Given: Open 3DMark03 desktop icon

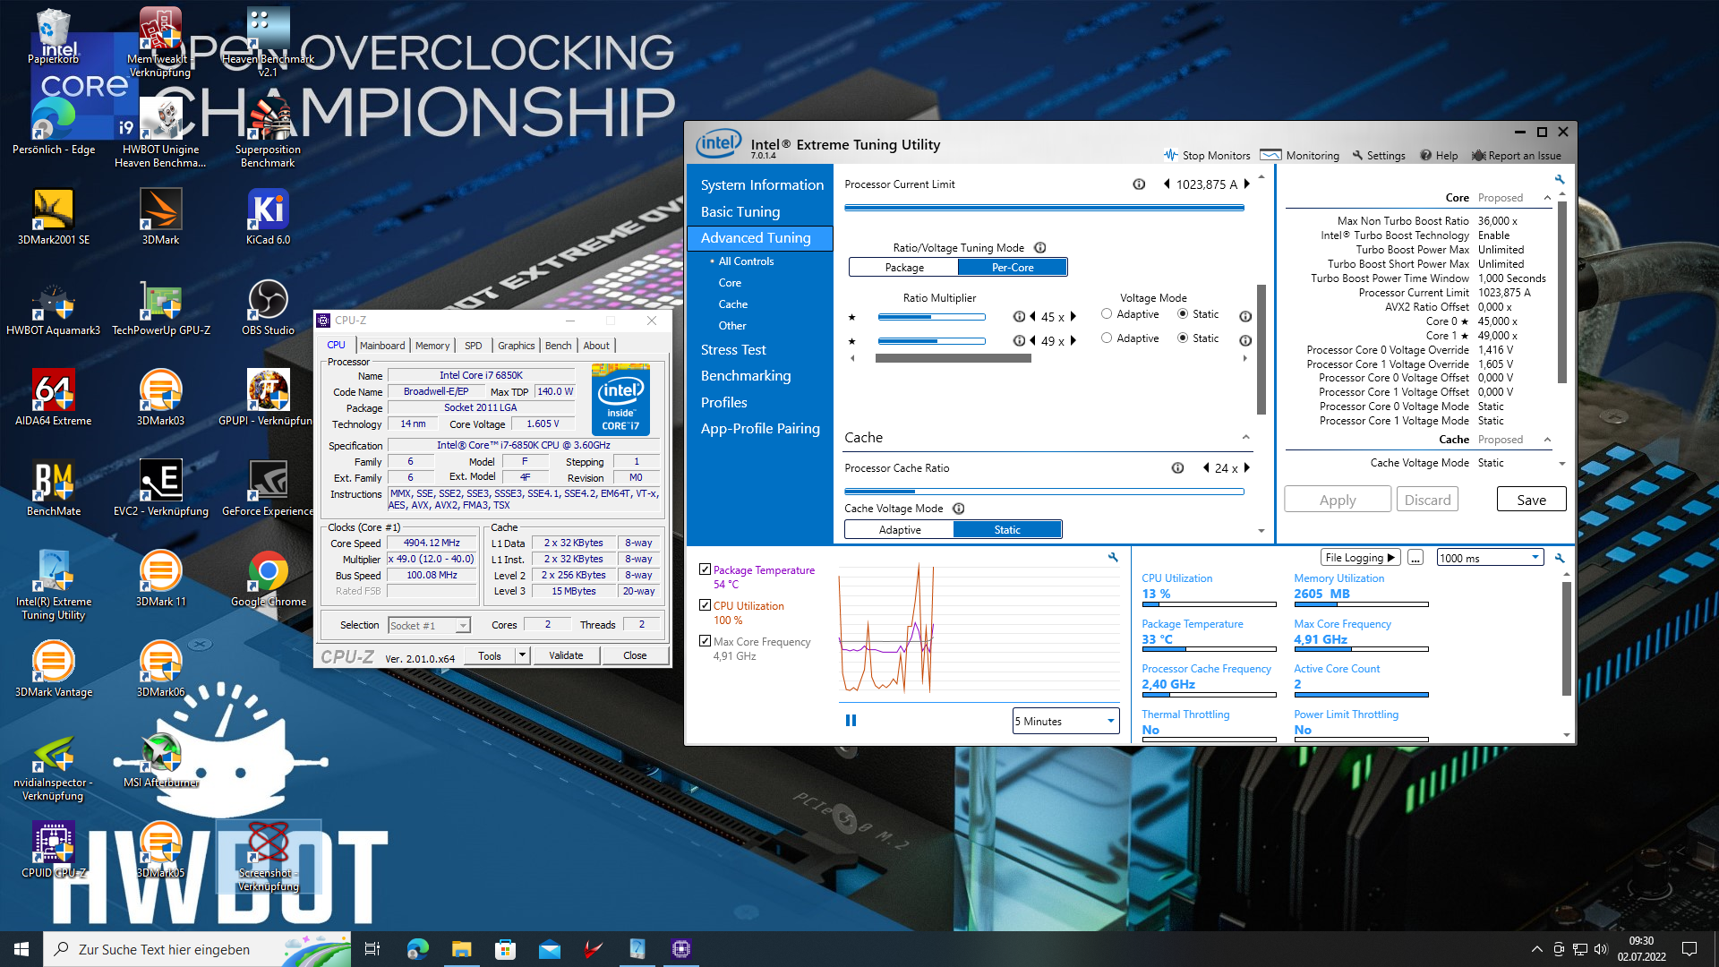Looking at the screenshot, I should click(x=160, y=397).
